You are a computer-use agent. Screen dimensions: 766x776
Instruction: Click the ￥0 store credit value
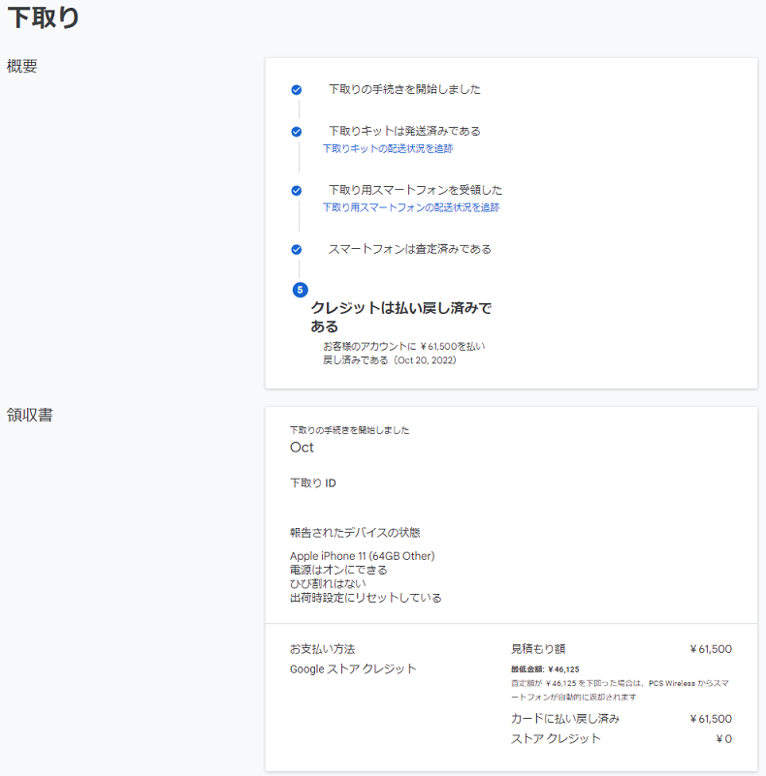[x=724, y=739]
